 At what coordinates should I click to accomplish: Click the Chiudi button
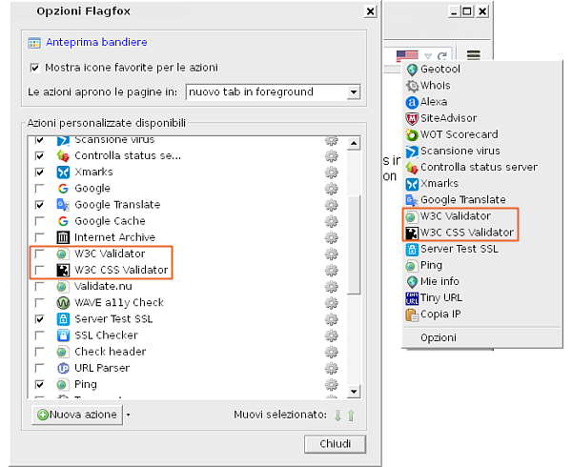pyautogui.click(x=335, y=444)
